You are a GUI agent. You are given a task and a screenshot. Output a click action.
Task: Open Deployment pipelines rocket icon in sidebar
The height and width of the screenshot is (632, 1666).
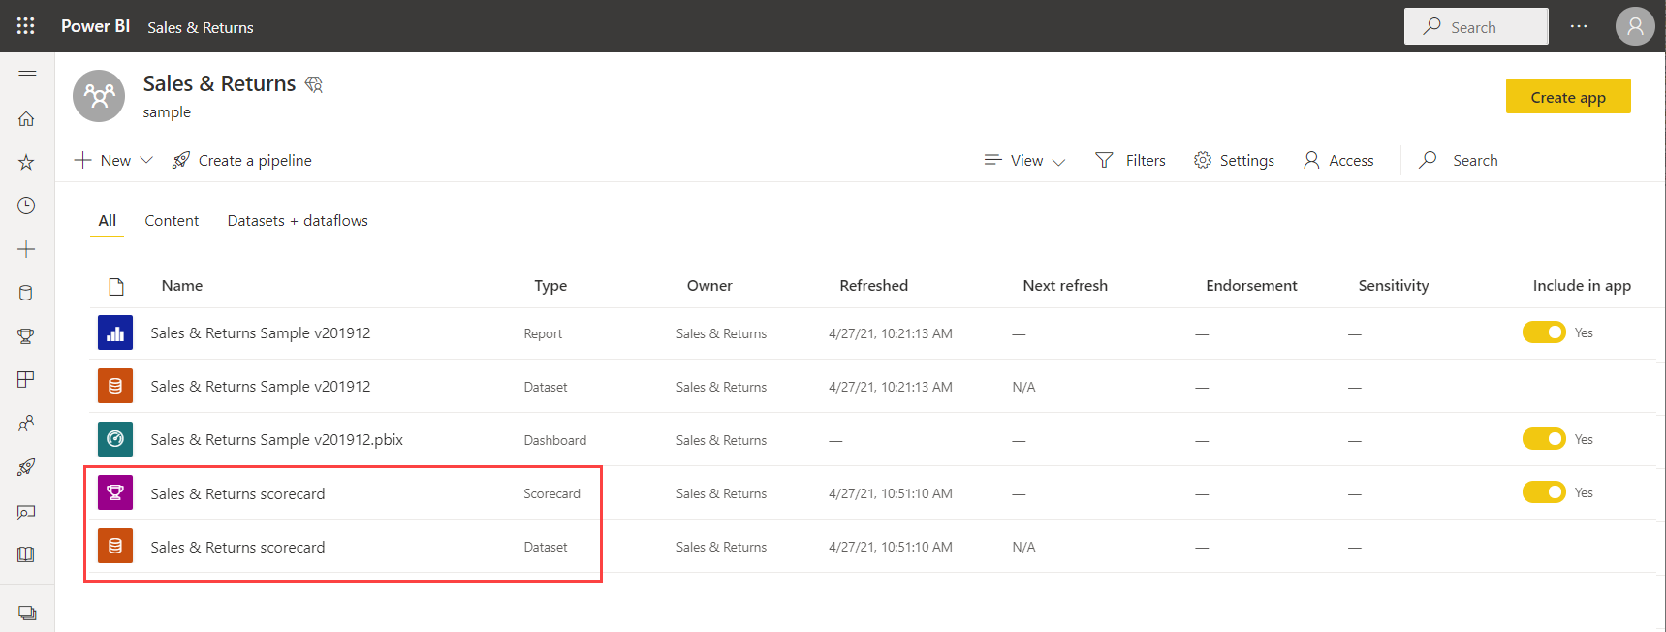(x=26, y=467)
